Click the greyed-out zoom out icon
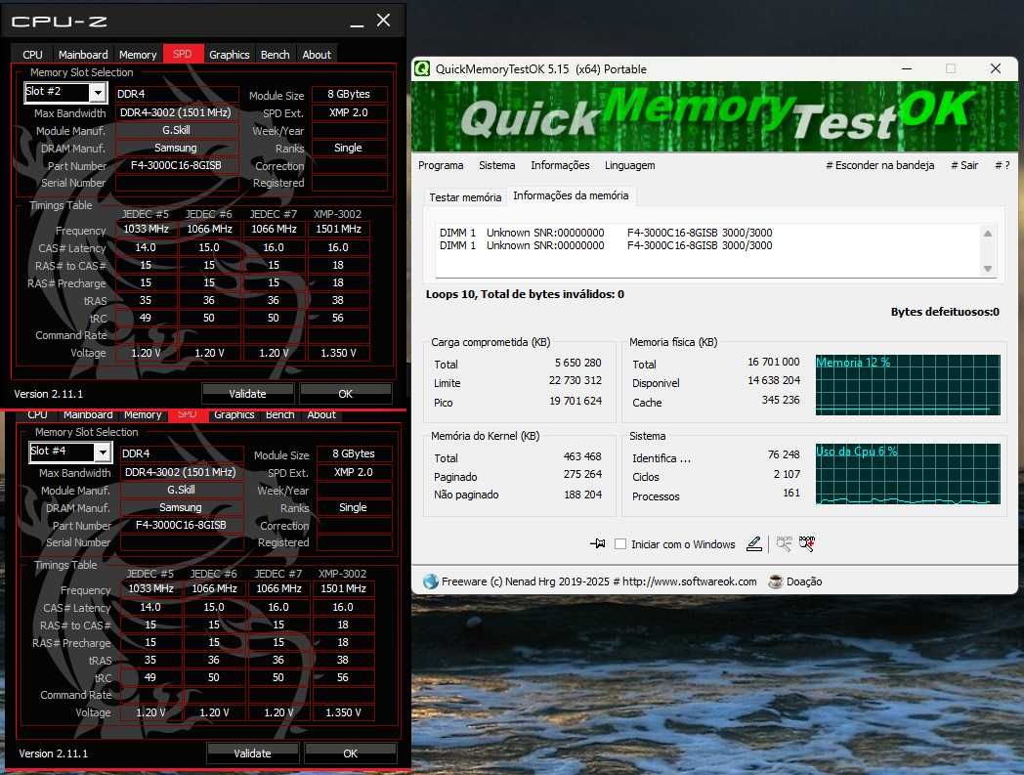 [785, 543]
